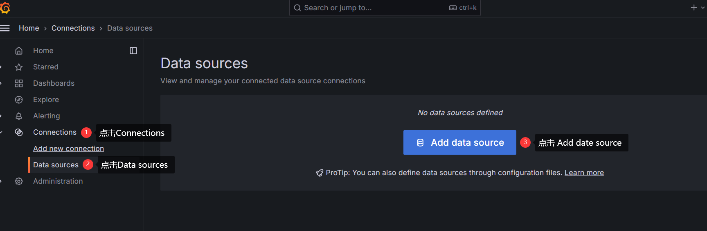Click the Alerting bell icon
Screen dimensions: 707x231
click(x=19, y=116)
